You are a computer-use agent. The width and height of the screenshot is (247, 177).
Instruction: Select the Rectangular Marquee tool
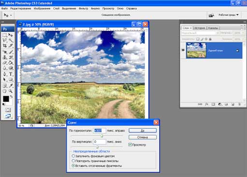[5, 35]
